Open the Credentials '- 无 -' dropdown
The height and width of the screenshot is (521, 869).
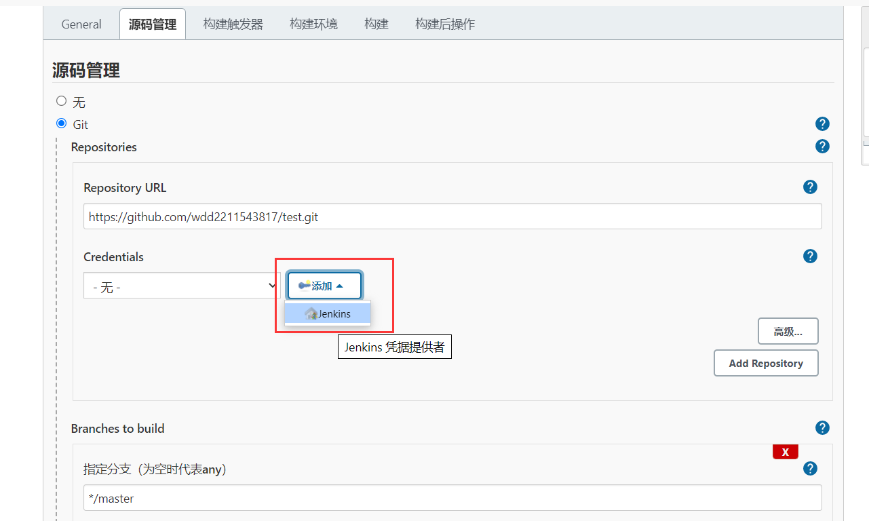pyautogui.click(x=182, y=286)
